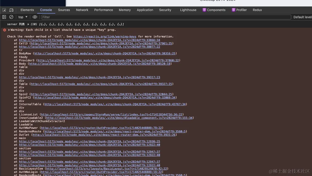
Task: Open the Application tab
Action: tap(145, 10)
